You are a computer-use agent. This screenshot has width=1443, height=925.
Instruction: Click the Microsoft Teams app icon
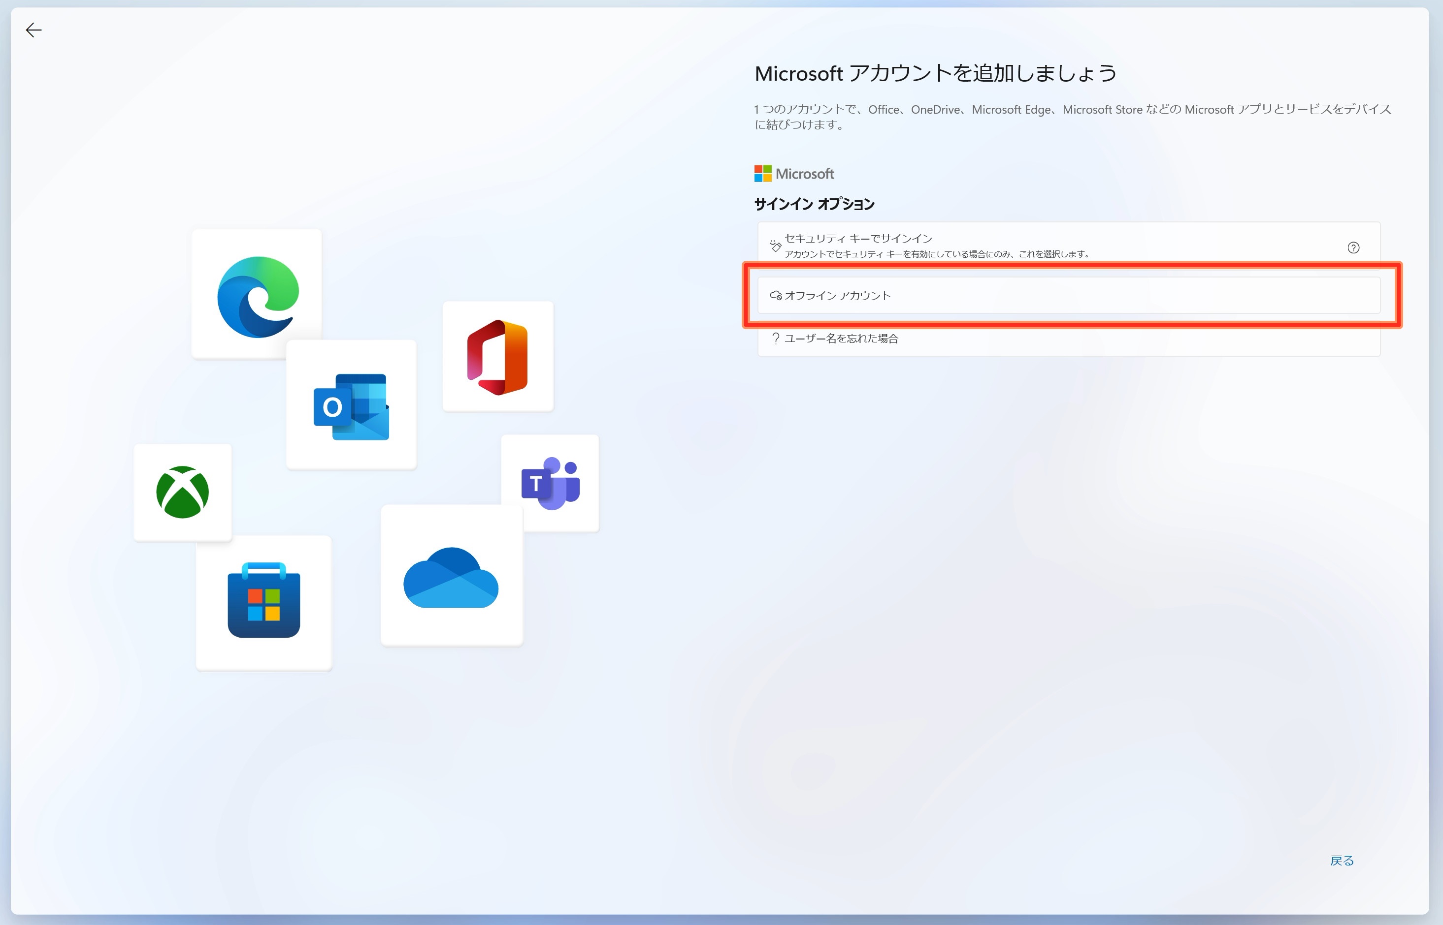click(x=550, y=483)
